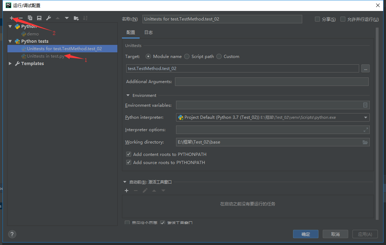Viewport: 386px width, 245px height.
Task: Open the Python interpreter dropdown
Action: (x=365, y=117)
